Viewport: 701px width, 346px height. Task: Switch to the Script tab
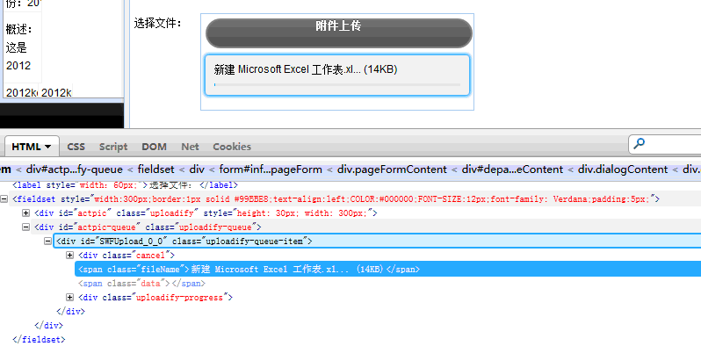click(113, 147)
